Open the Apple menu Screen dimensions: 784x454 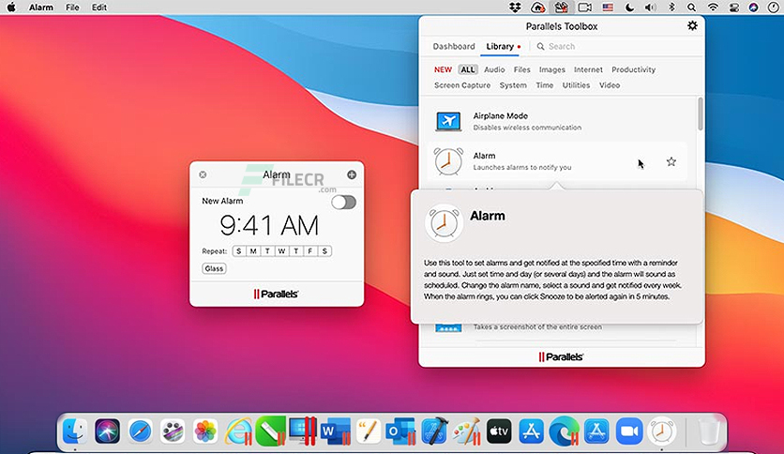tap(11, 7)
